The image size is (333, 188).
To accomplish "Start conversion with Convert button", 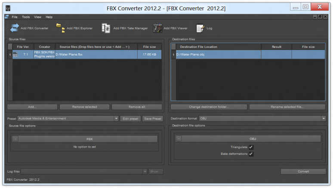I will (x=303, y=171).
